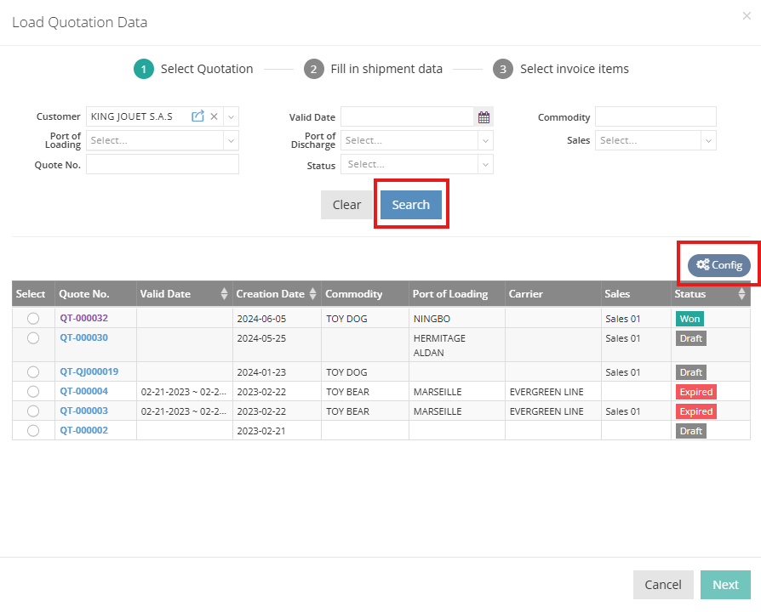This screenshot has height=612, width=761.
Task: Jump to the Select invoice items step
Action: (562, 69)
